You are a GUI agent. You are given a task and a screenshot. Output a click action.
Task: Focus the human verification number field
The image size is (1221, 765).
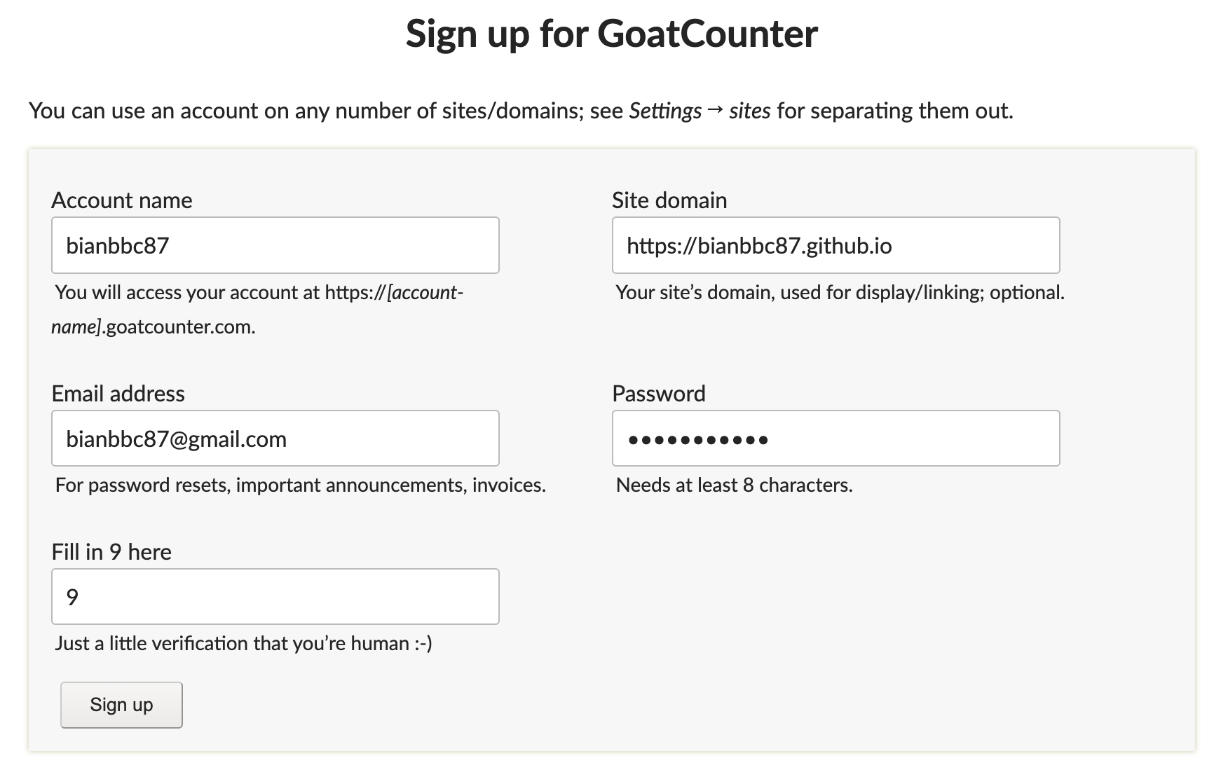[x=275, y=597]
